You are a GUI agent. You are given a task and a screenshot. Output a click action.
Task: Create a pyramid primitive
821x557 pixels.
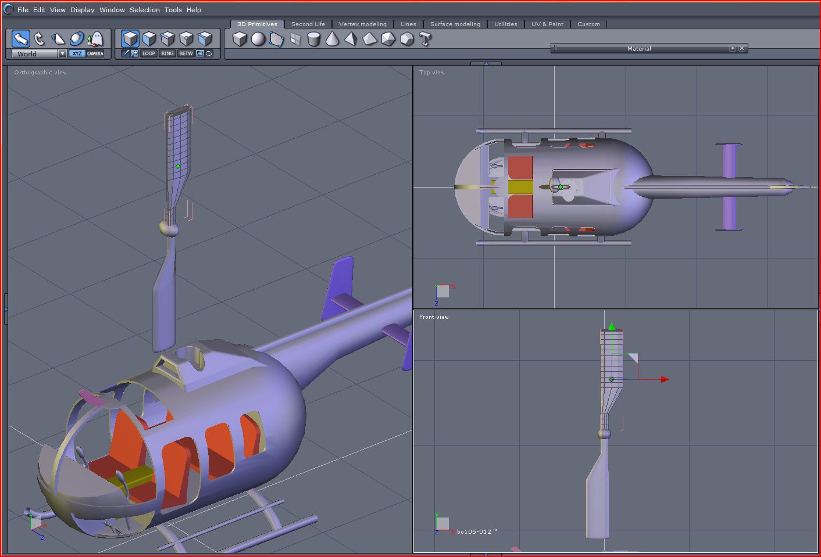point(351,39)
